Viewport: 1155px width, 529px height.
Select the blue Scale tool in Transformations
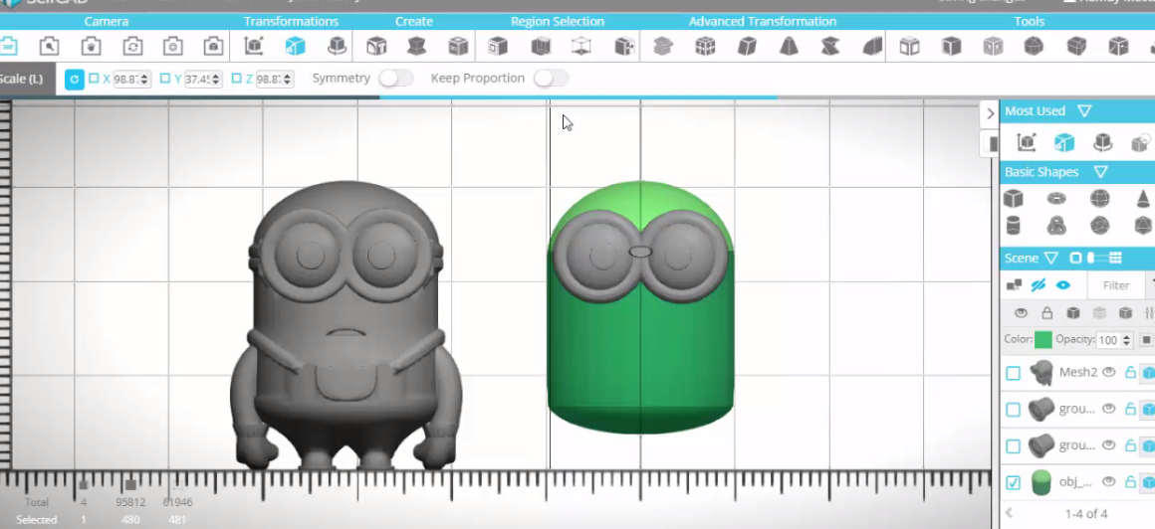coord(296,47)
